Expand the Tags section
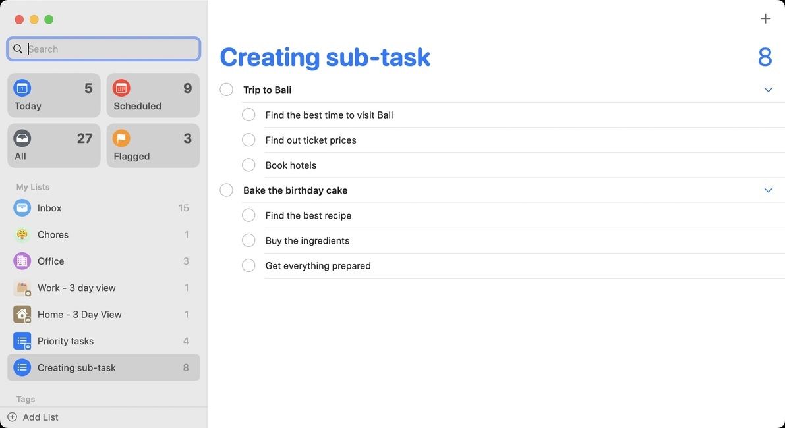Screen dimensions: 785x428 click(x=26, y=399)
